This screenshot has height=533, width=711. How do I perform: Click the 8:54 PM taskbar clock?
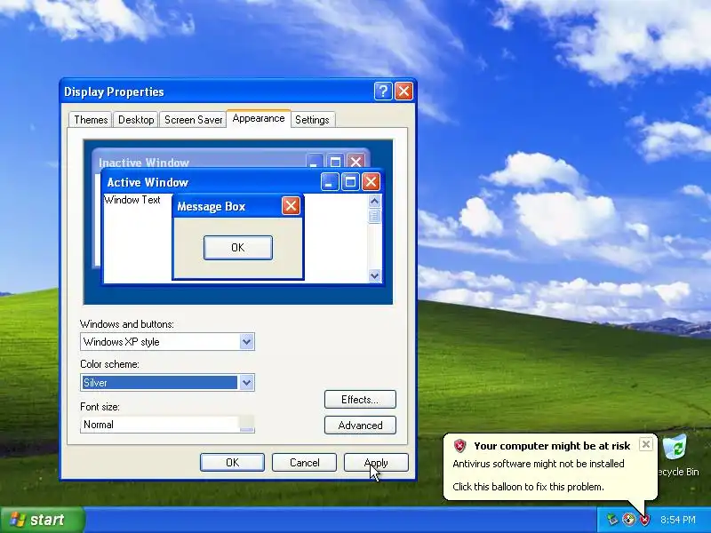[678, 520]
